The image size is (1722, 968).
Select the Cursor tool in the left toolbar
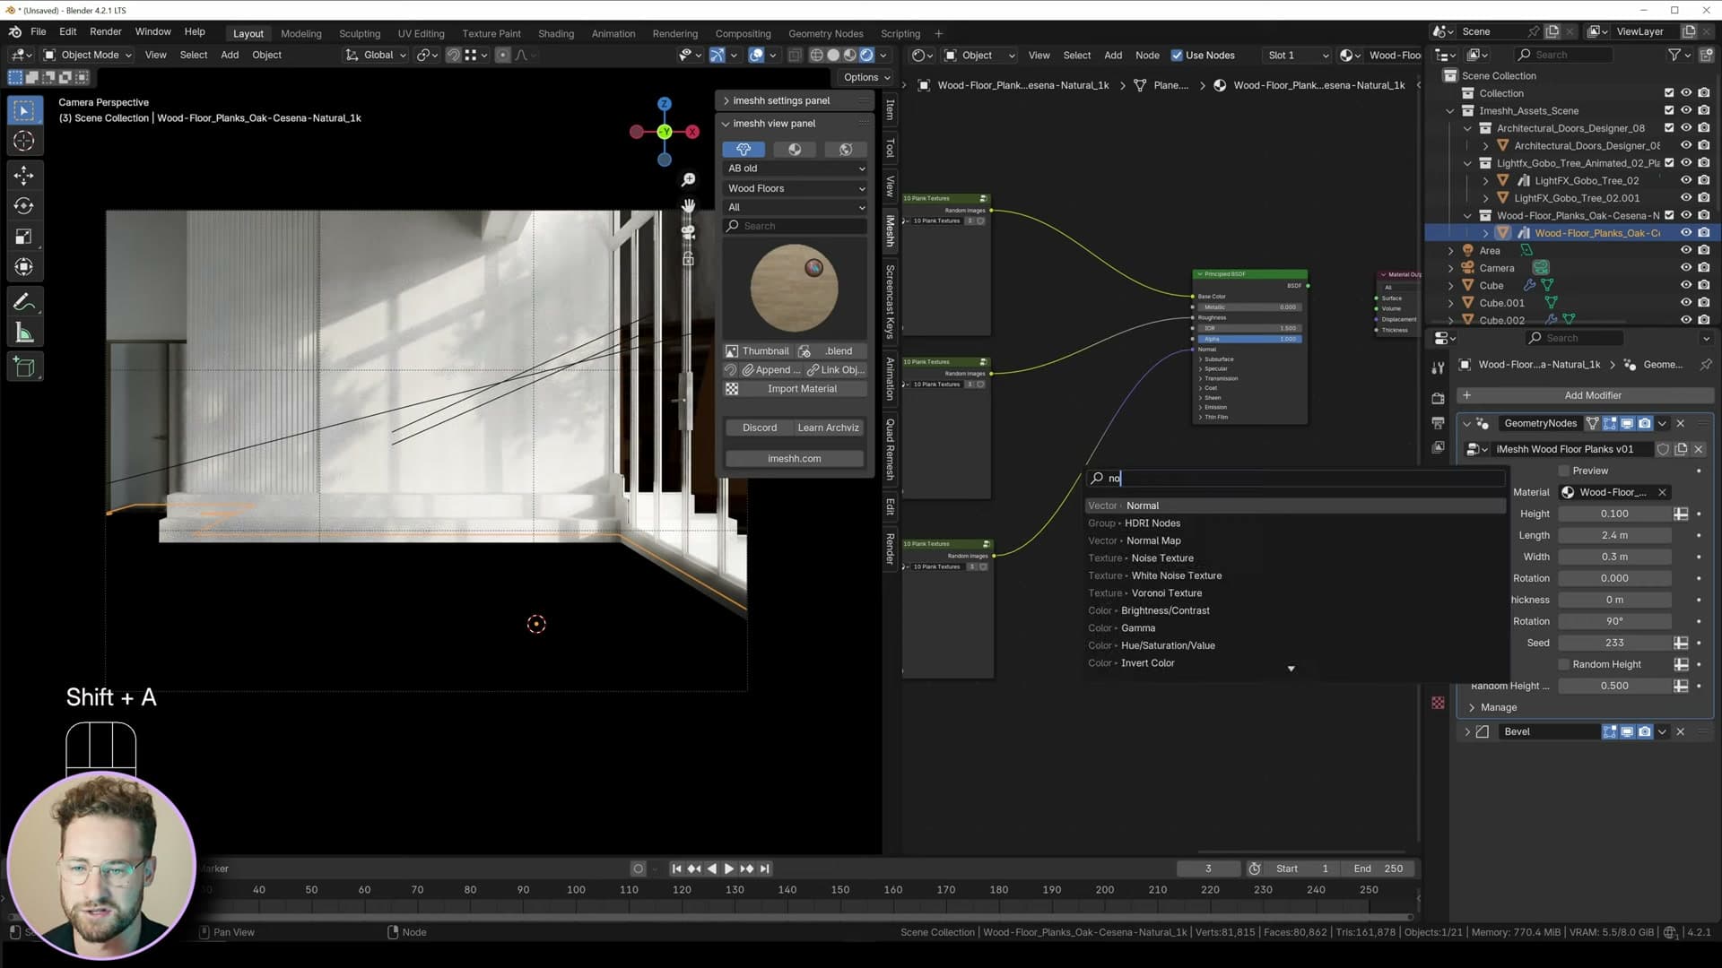(x=24, y=141)
